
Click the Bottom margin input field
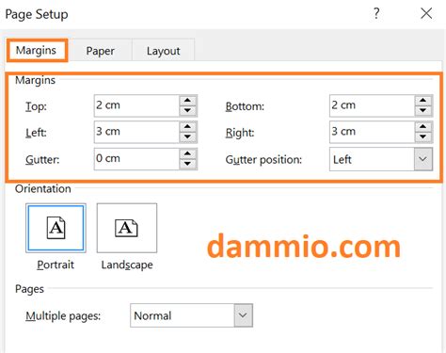pyautogui.click(x=373, y=105)
